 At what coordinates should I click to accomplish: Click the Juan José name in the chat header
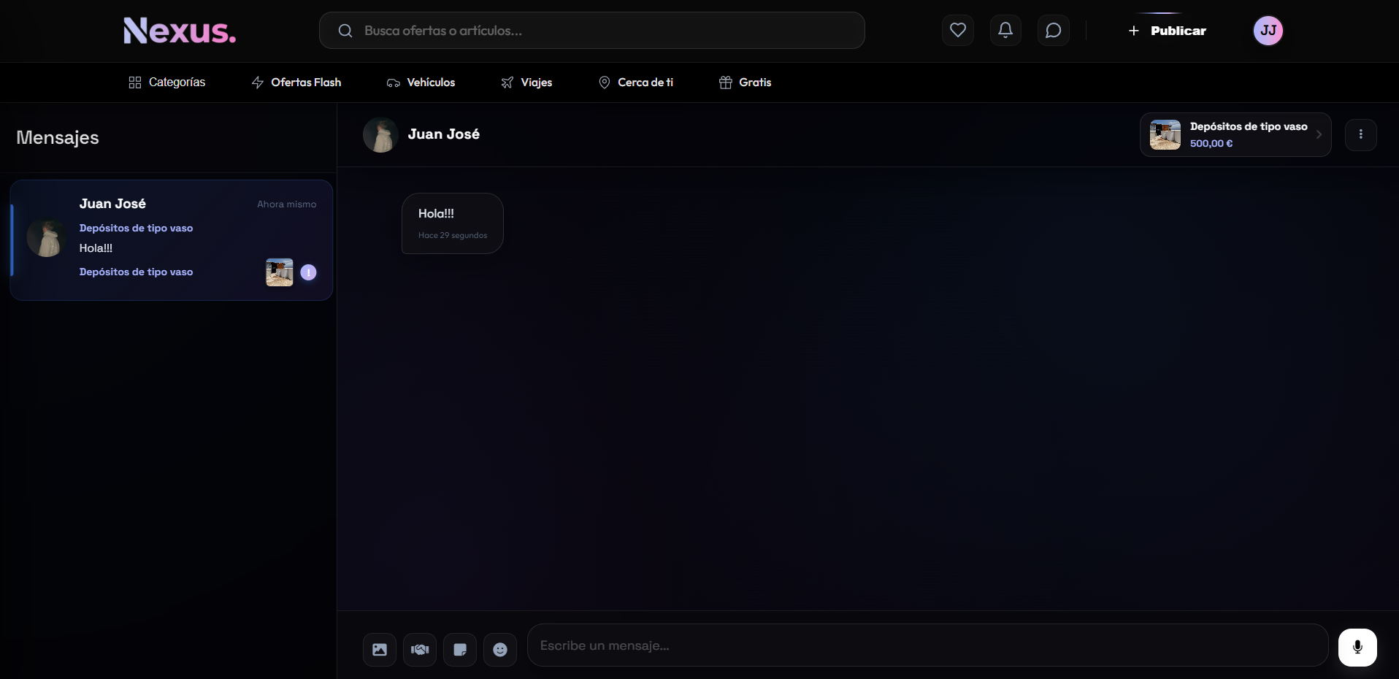[x=444, y=134]
